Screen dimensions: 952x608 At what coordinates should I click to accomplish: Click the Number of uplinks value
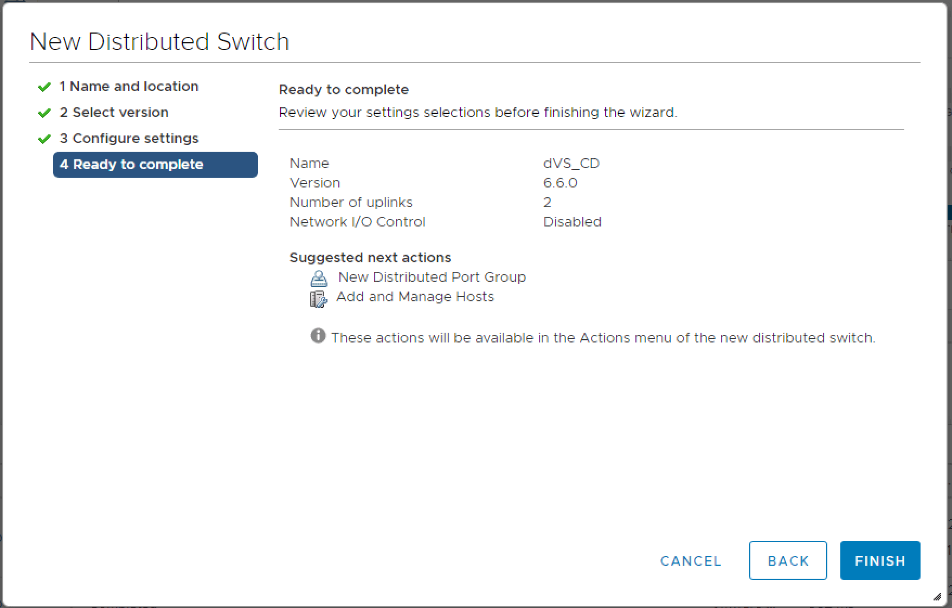tap(547, 203)
